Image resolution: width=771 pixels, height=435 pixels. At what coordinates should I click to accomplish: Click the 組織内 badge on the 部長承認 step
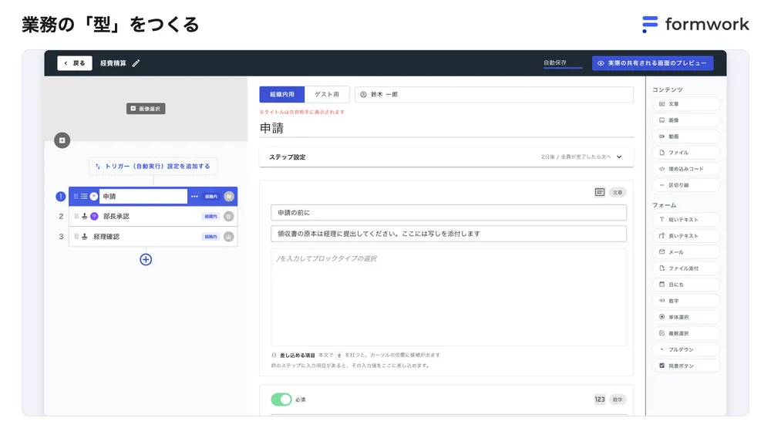coord(211,216)
